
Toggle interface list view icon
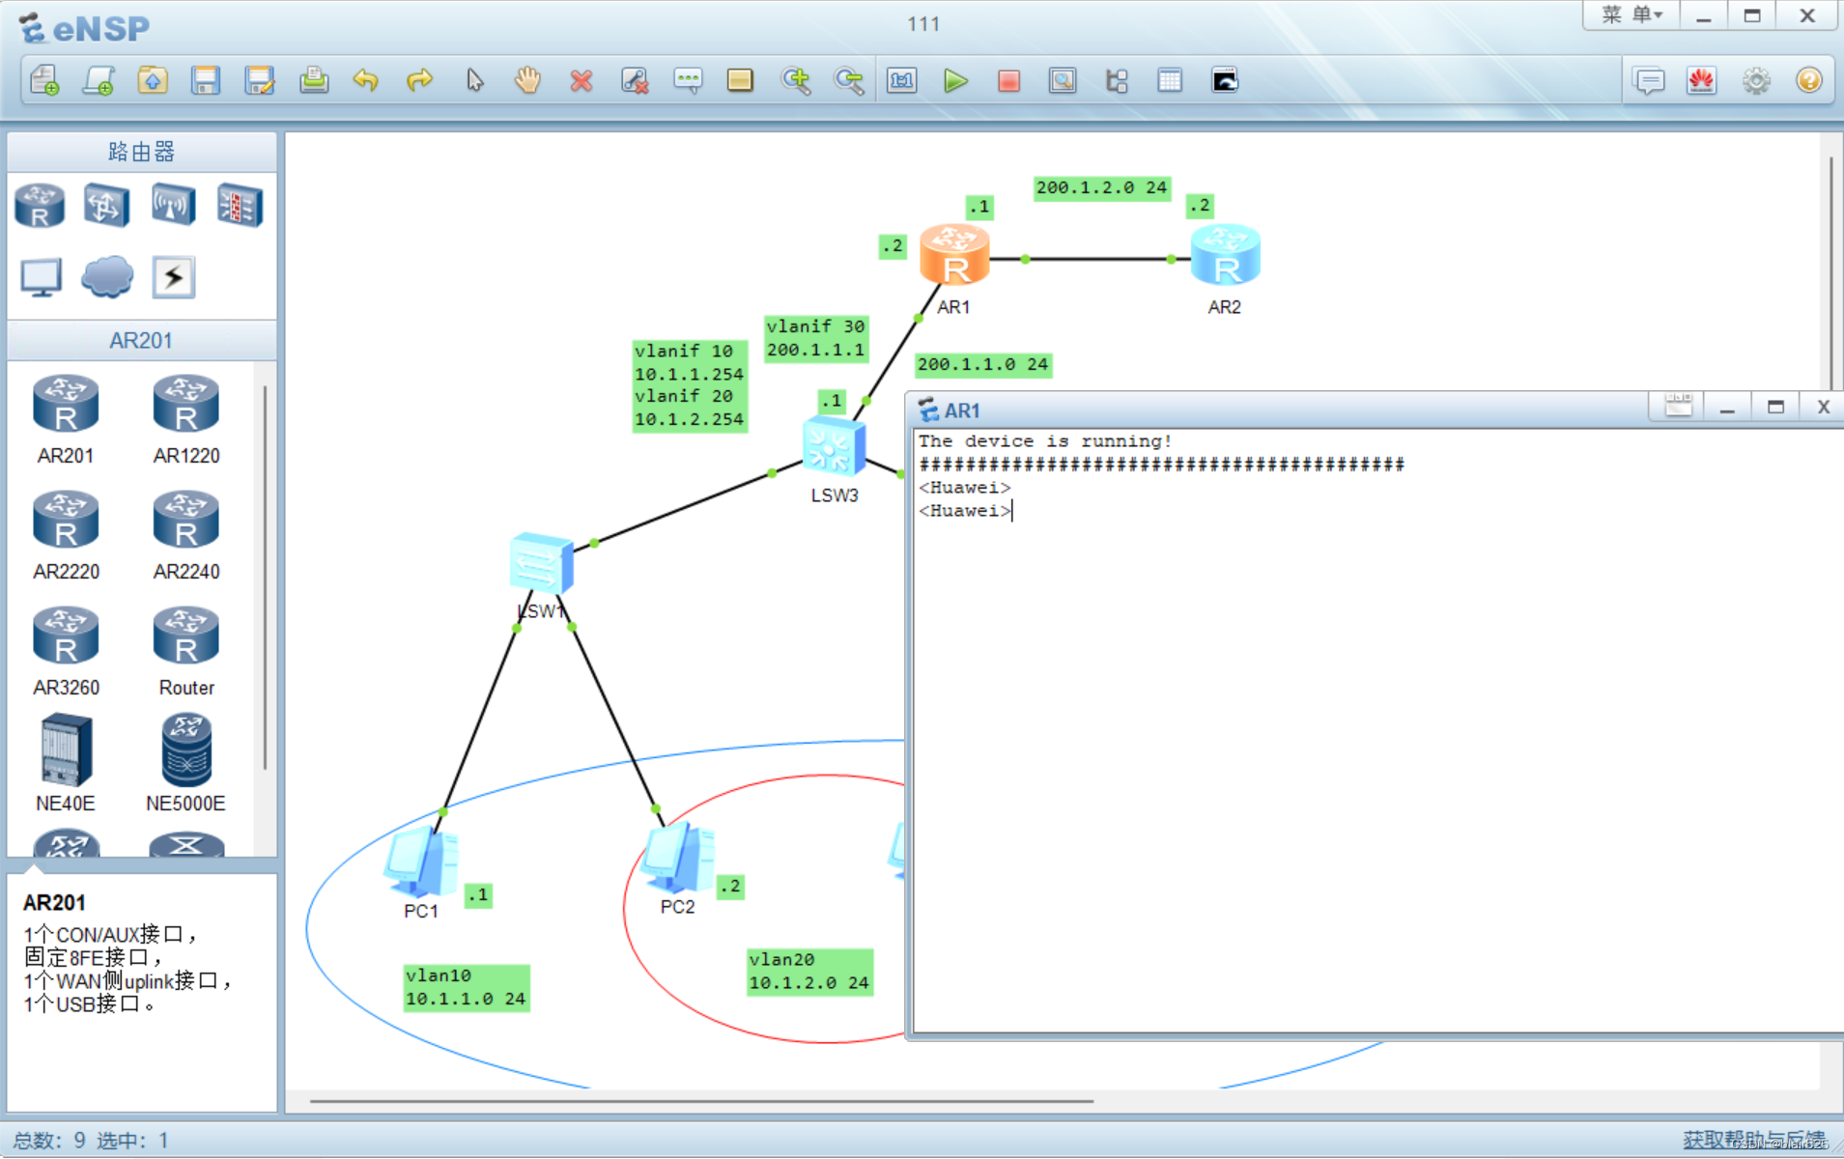[x=1117, y=81]
